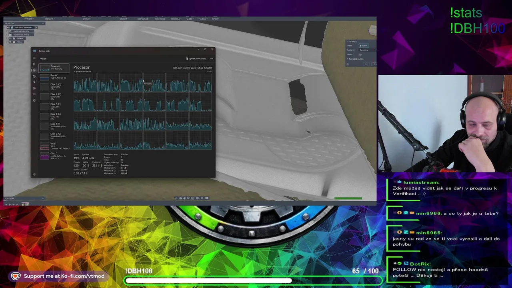
Task: Select Disk 4 (I:) performance item
Action: tap(54, 126)
